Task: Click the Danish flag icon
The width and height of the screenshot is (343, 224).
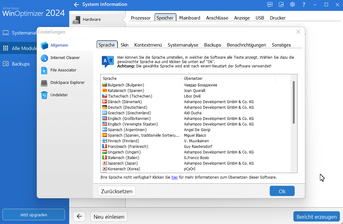Action: [104, 102]
